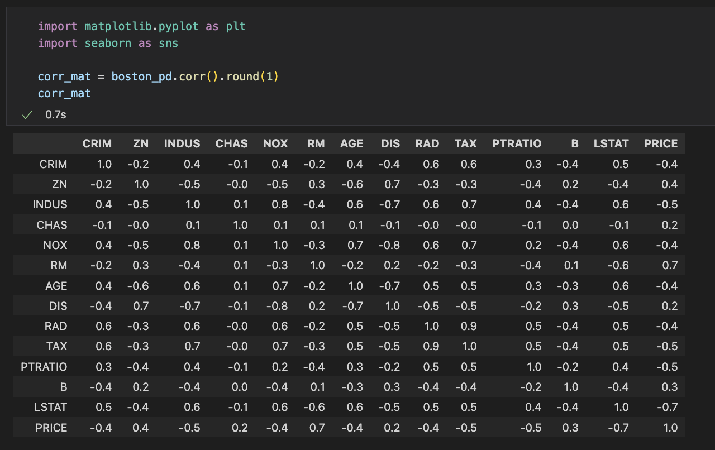This screenshot has height=450, width=715.
Task: Select the CRIM column header
Action: tap(97, 143)
